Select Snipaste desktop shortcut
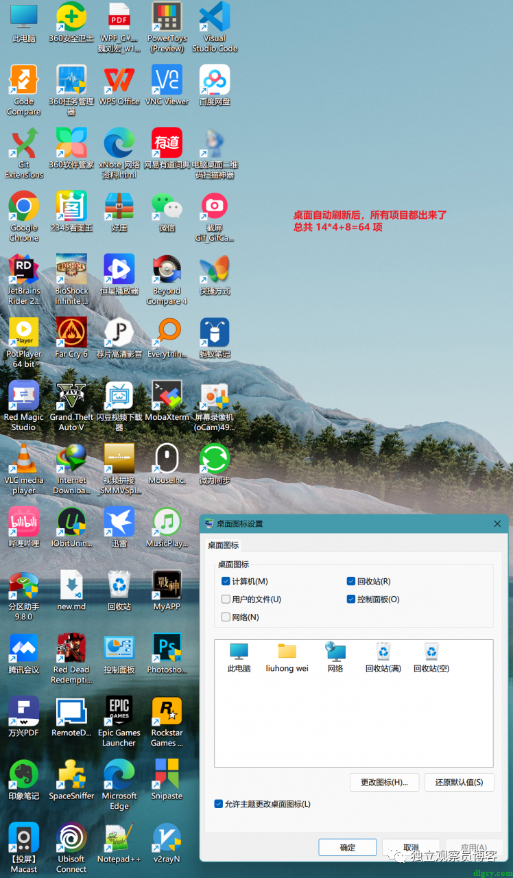Image resolution: width=513 pixels, height=878 pixels. 167,780
